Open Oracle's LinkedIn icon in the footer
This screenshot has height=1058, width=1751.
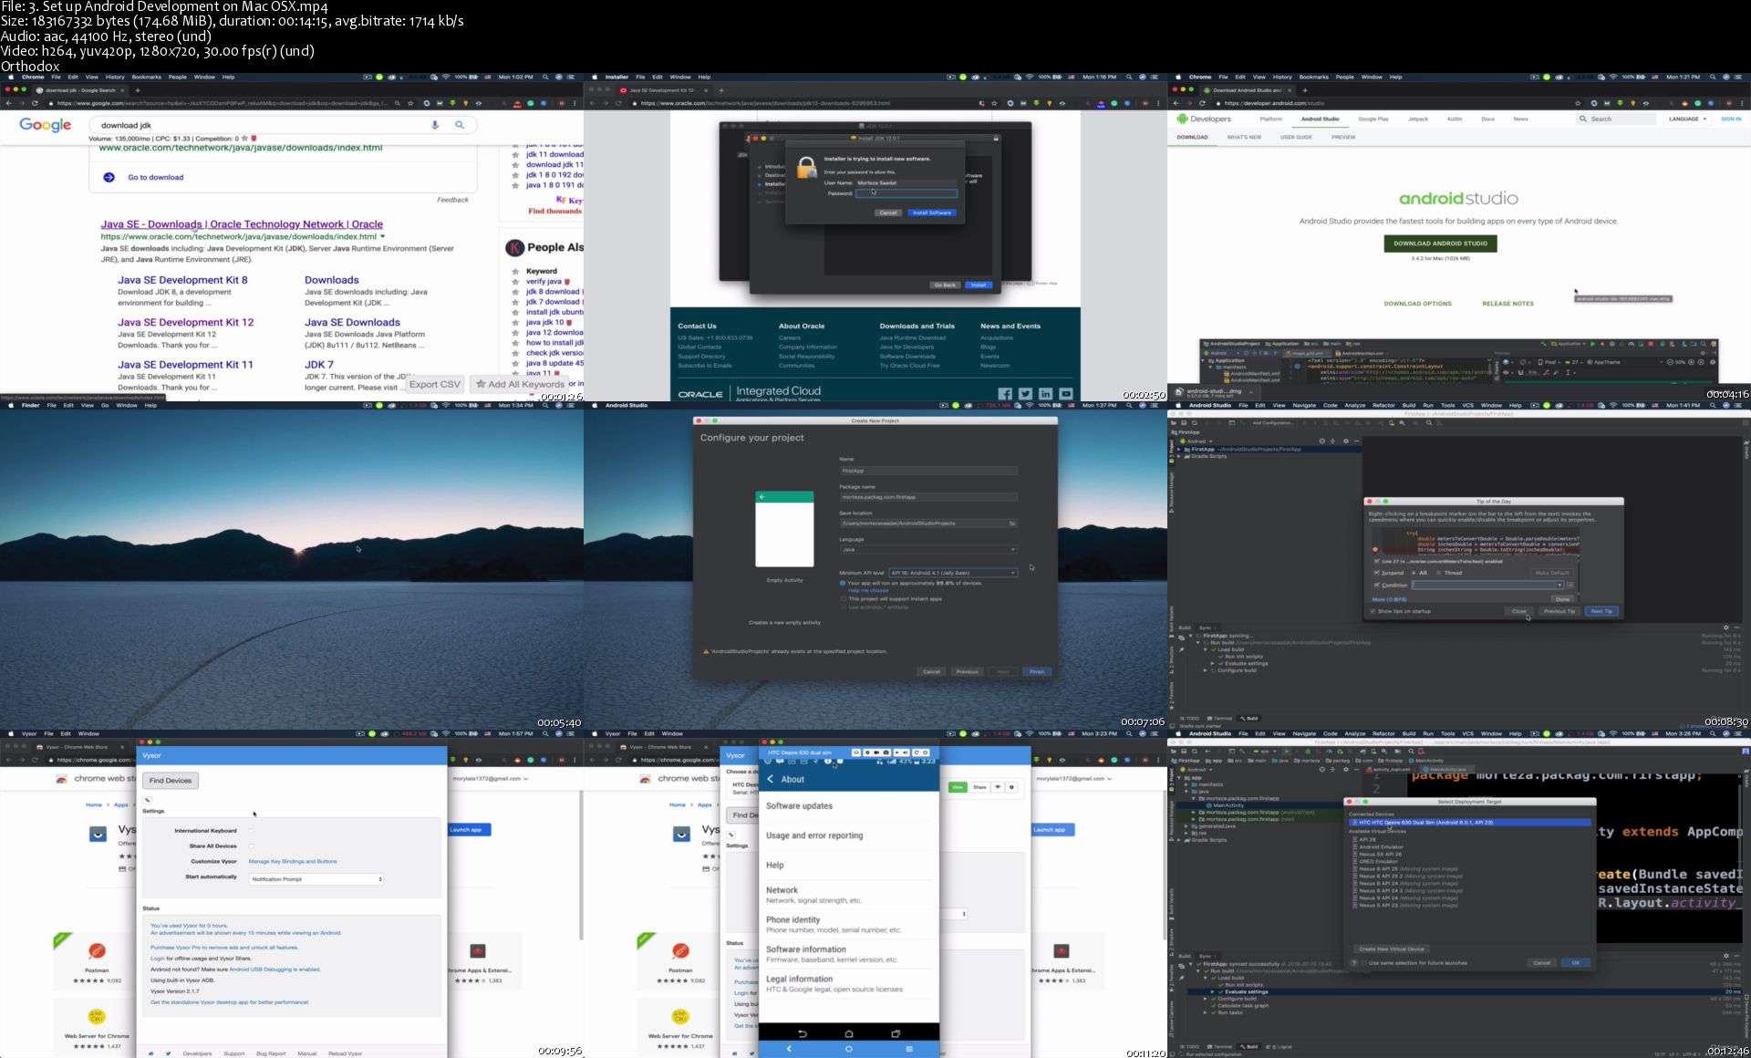(x=1045, y=394)
